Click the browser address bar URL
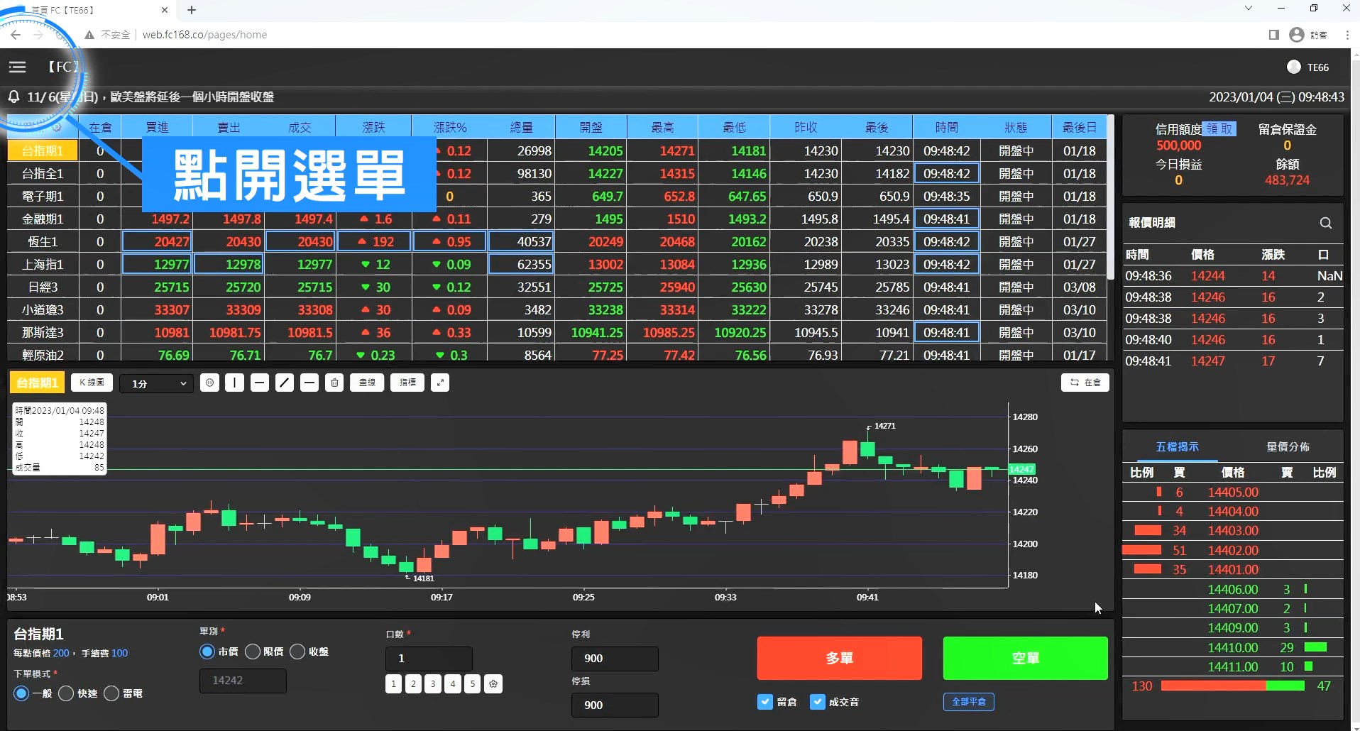The height and width of the screenshot is (731, 1360). click(204, 35)
